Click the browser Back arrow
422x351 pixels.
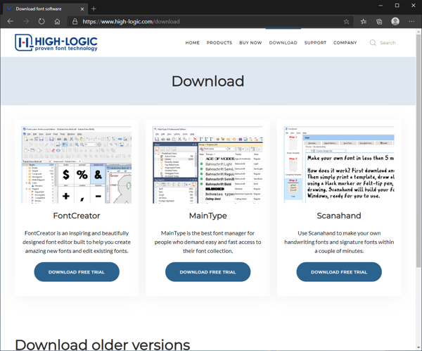click(11, 21)
